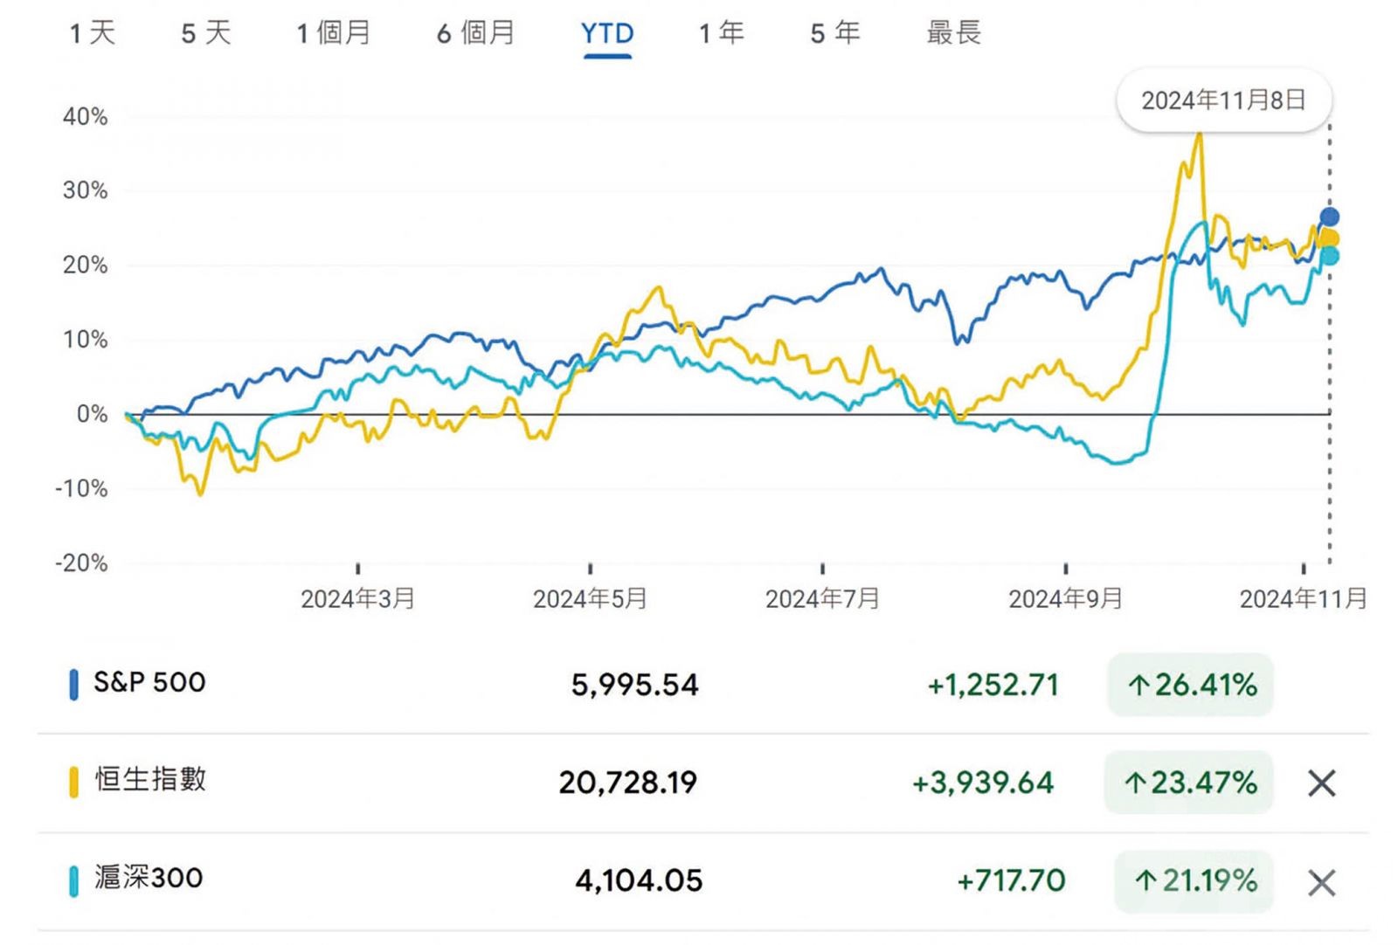
Task: Switch to the 6 個月 range
Action: coord(476,33)
